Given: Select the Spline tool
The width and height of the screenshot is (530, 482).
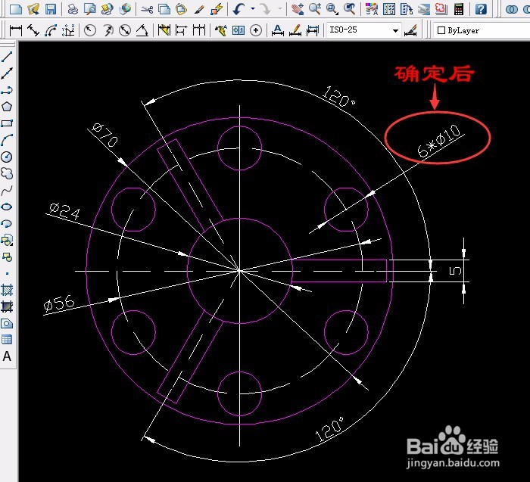Looking at the screenshot, I should click(x=7, y=190).
